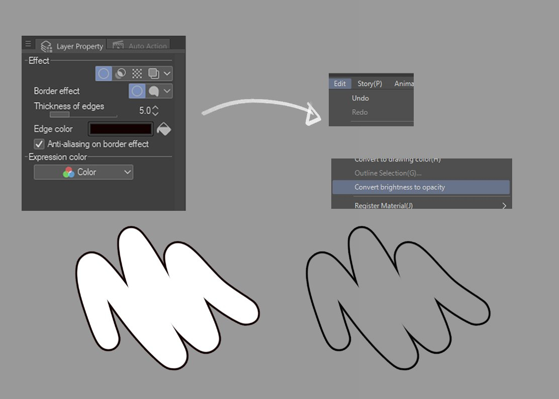Choose the Edge border type icon
Screen dimensions: 559x399
pyautogui.click(x=137, y=91)
